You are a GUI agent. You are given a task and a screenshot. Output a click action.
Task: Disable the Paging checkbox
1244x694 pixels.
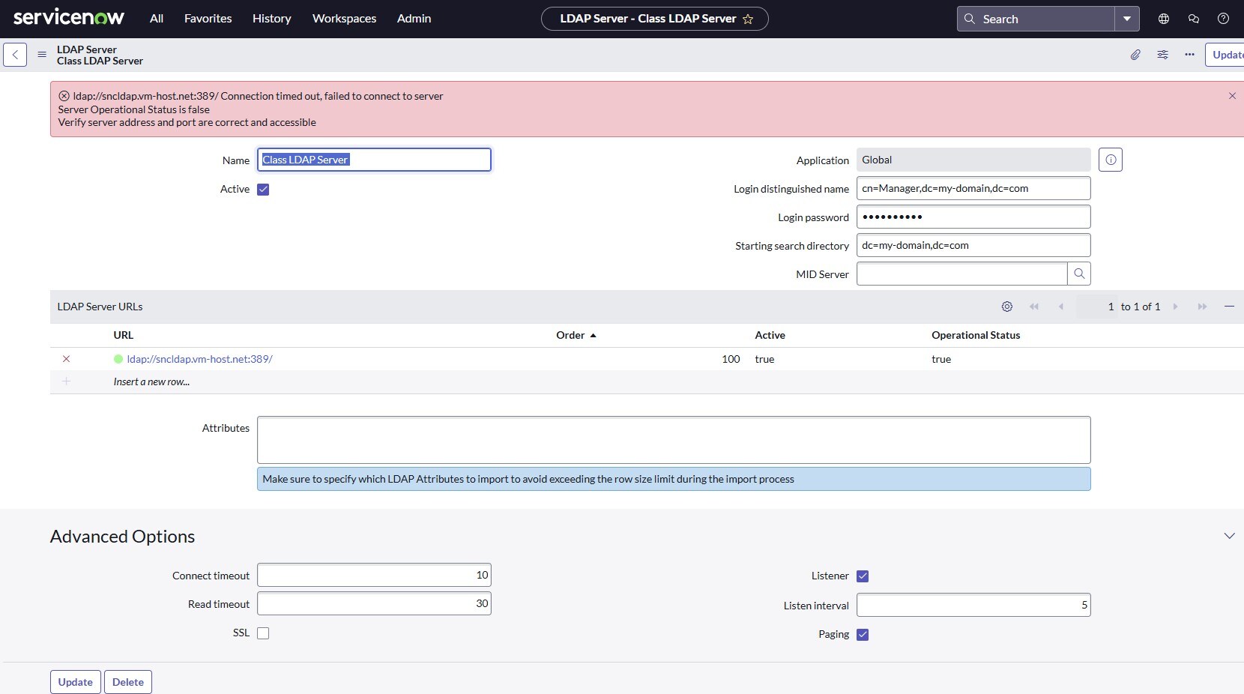862,634
